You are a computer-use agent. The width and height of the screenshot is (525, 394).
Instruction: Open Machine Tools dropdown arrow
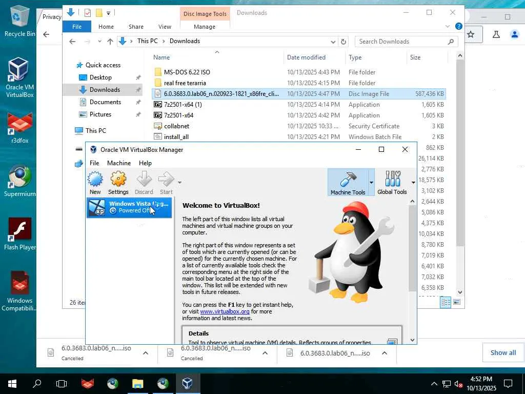click(x=371, y=183)
